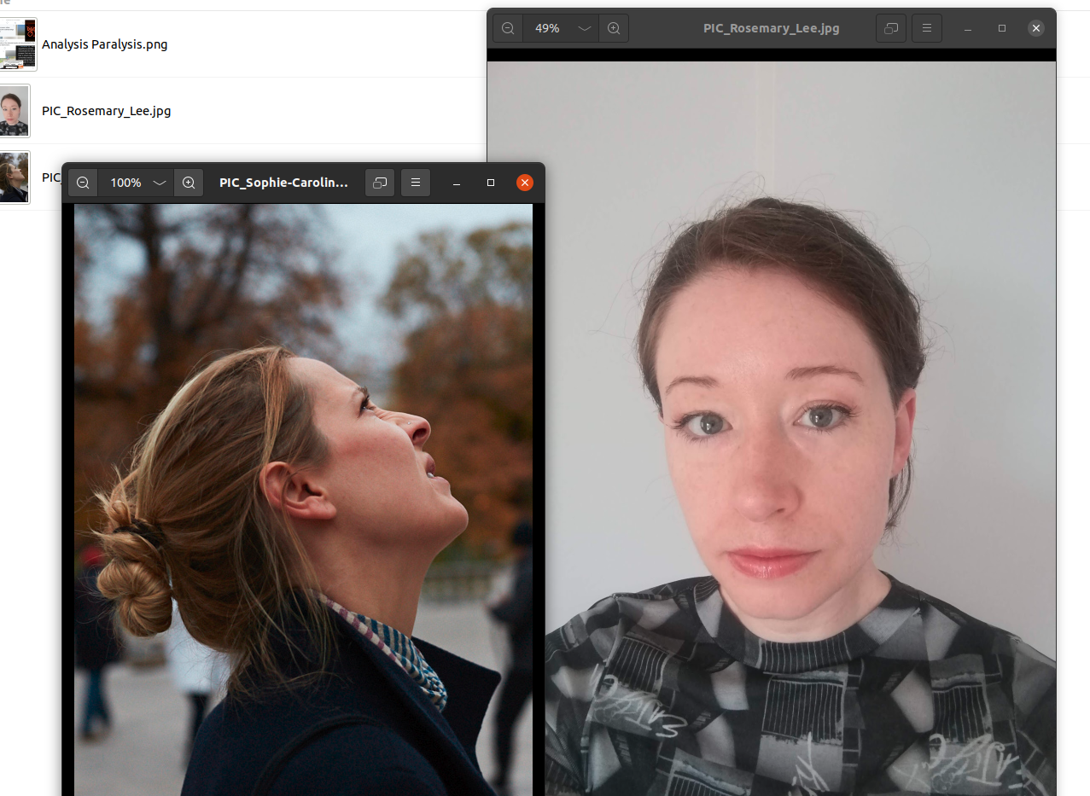
Task: Zoom in on the Rosemary Lee image
Action: point(614,28)
